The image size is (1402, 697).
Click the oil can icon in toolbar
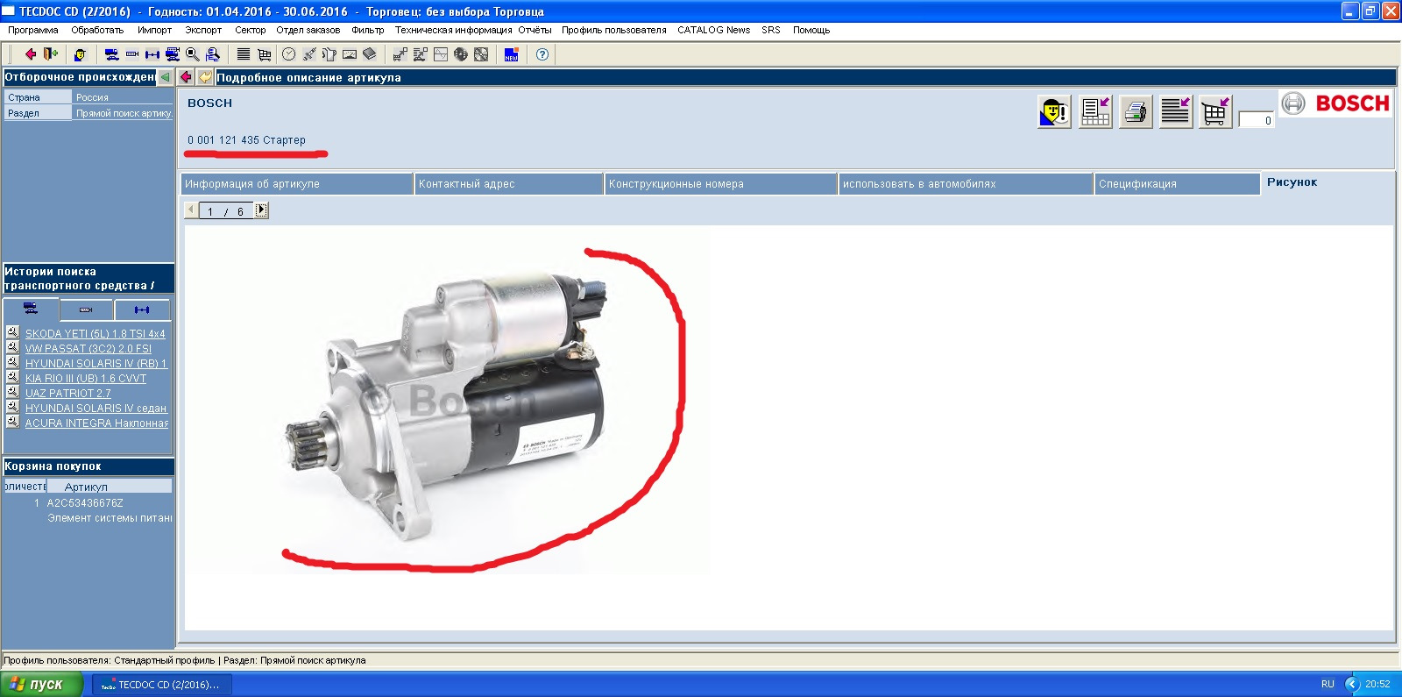click(x=329, y=54)
